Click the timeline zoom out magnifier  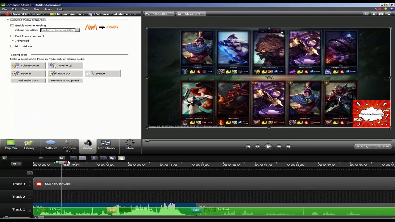pos(4,158)
